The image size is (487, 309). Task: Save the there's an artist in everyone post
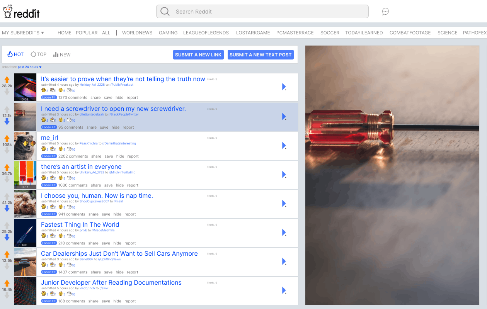pyautogui.click(x=108, y=185)
